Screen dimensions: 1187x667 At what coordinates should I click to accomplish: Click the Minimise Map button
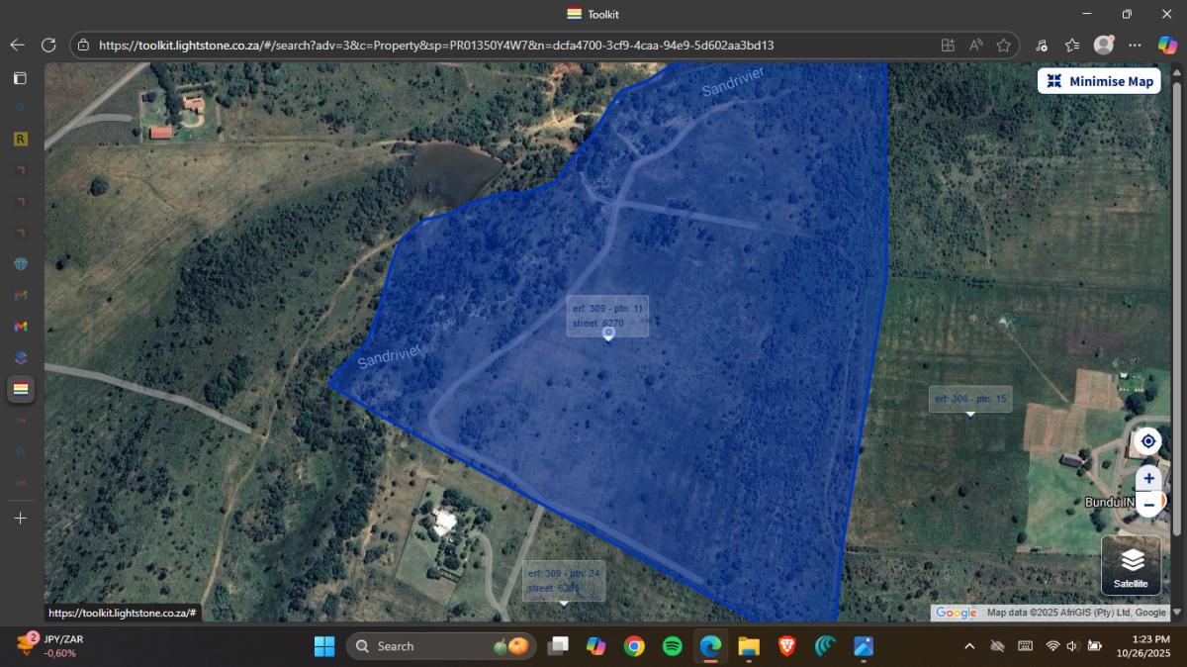[x=1099, y=81]
